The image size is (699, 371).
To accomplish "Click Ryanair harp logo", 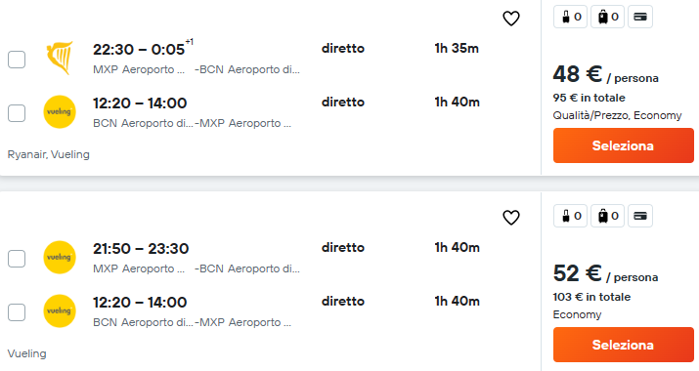I will (x=60, y=58).
